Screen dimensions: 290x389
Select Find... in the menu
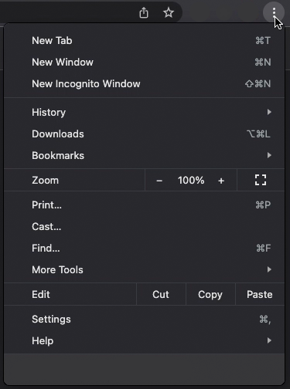point(145,248)
